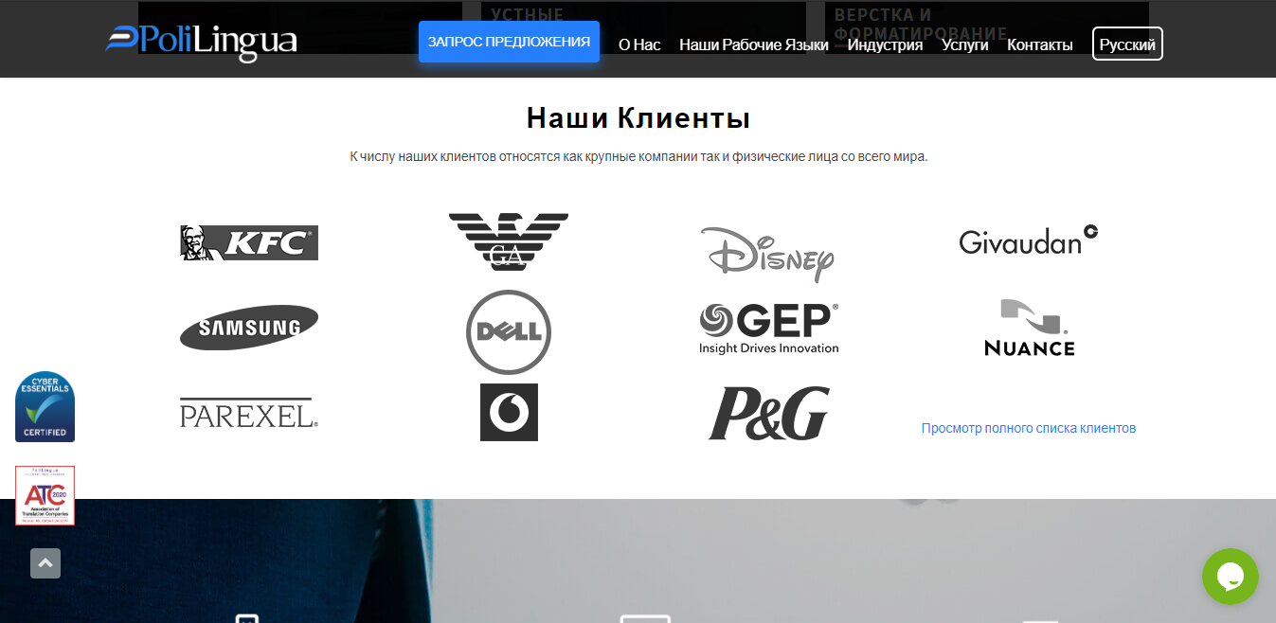The width and height of the screenshot is (1276, 623).
Task: Click the ATC 2020 membership badge
Action: coord(45,495)
